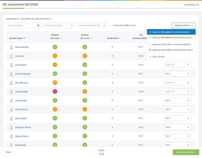Screen dimensions: 202x158
Task: Click Jerry Adams' student score 7 badge
Action: pyautogui.click(x=55, y=65)
